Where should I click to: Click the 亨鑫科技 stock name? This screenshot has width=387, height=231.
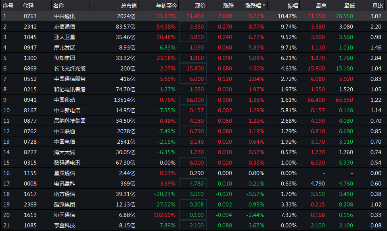coord(65,225)
